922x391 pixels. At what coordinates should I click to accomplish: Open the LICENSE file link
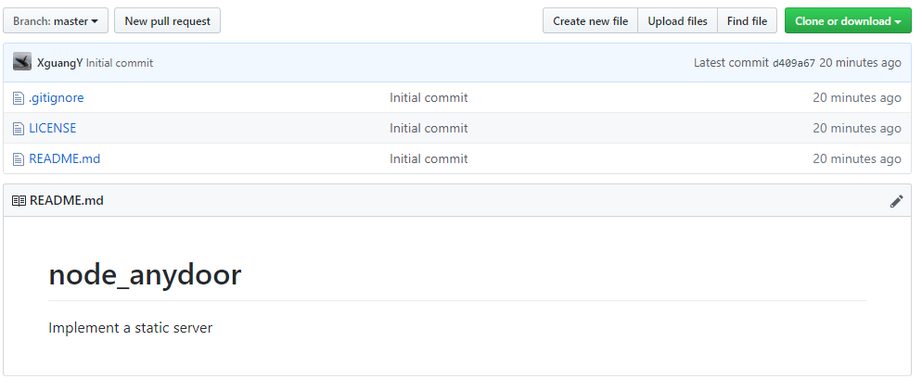coord(52,128)
